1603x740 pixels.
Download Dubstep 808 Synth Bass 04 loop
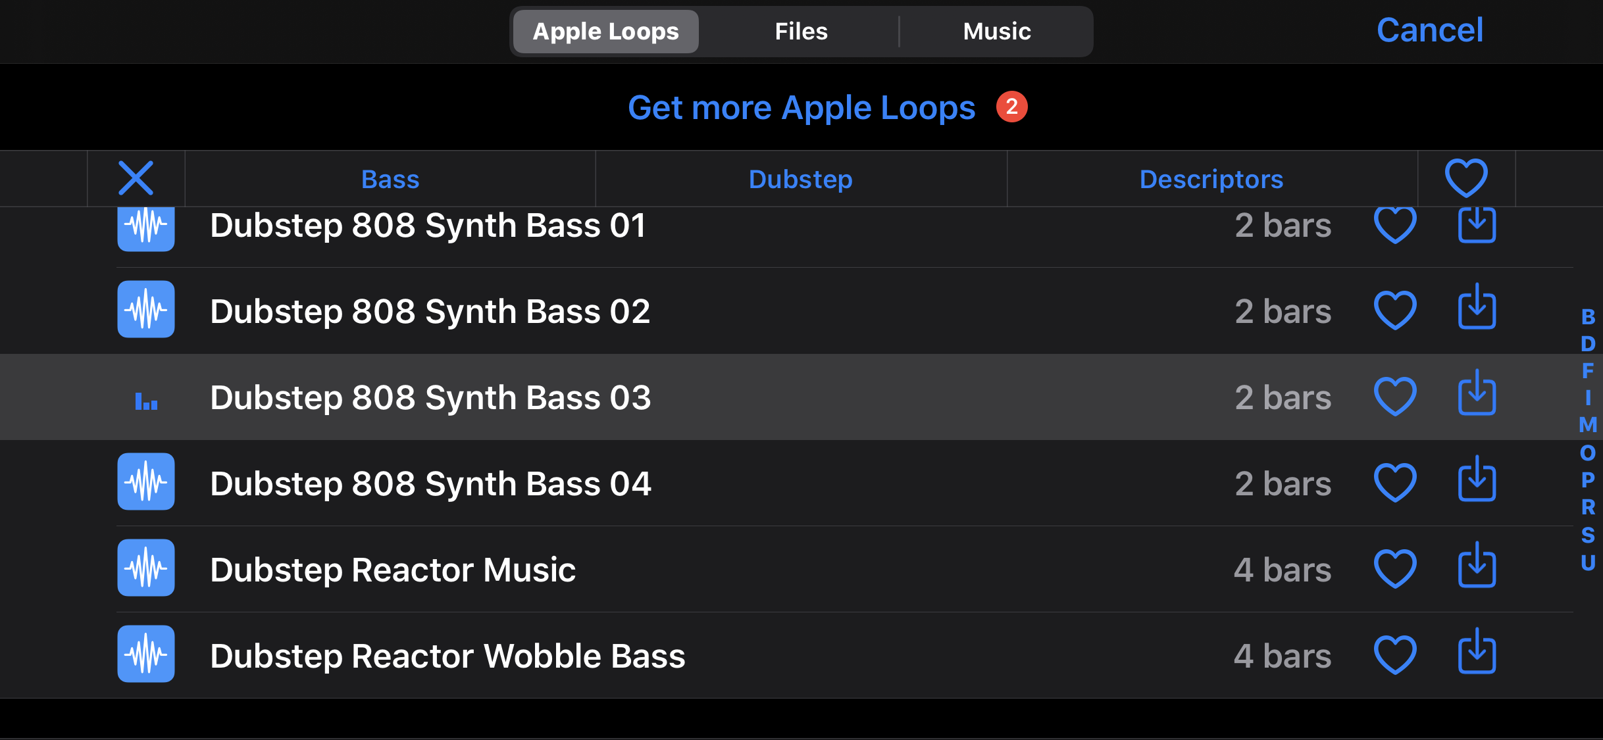[x=1477, y=481]
